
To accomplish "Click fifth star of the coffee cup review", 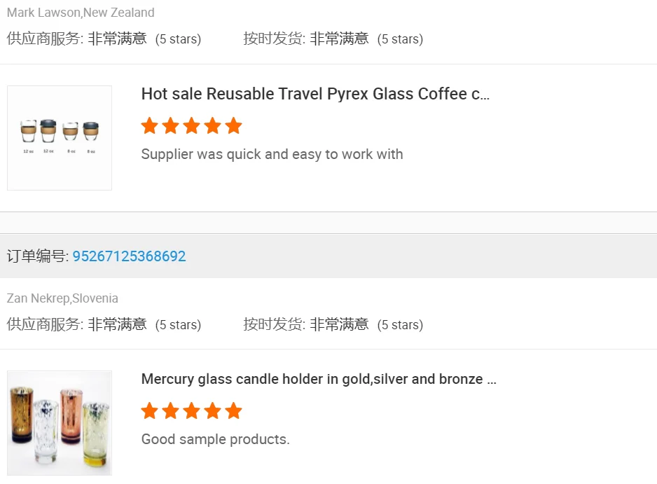I will 233,126.
